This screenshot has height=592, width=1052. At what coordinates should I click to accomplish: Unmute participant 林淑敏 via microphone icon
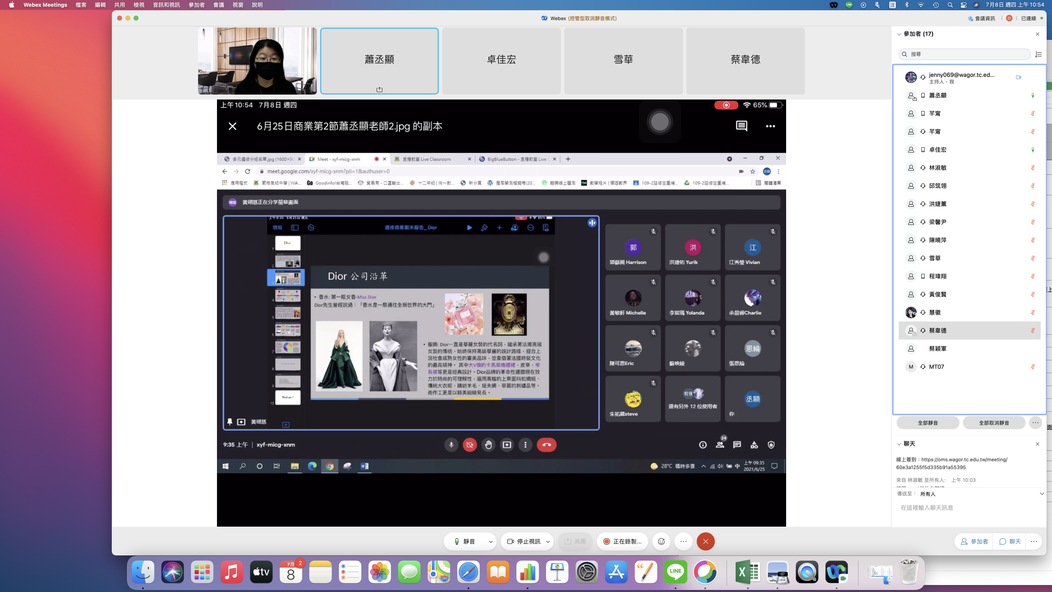[1032, 168]
